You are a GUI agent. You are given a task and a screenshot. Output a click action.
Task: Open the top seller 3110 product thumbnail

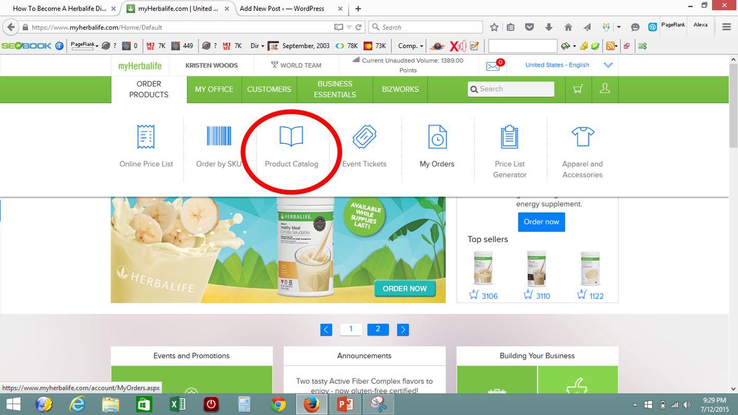536,269
